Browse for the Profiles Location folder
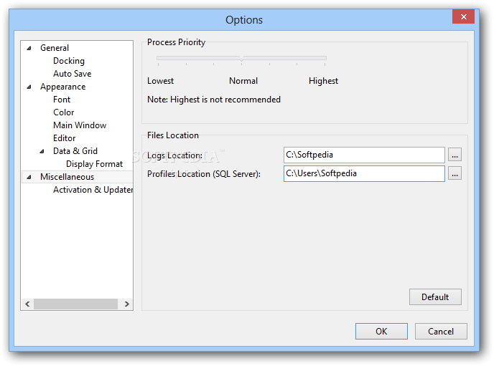The width and height of the screenshot is (494, 366). point(455,173)
